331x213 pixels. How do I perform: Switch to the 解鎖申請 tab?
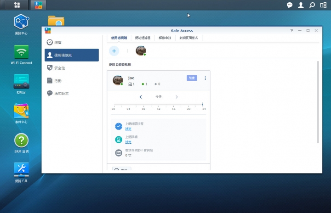click(x=165, y=38)
